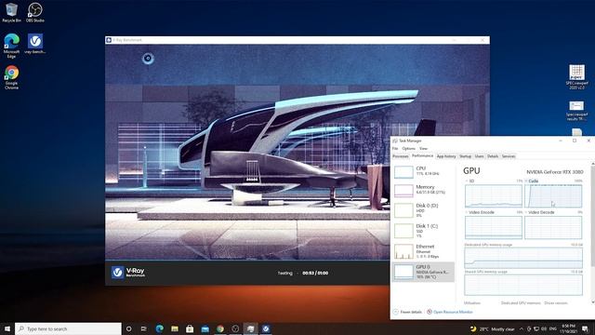
Task: Click the Dedicated GPU memory usage graph
Action: coord(523,259)
